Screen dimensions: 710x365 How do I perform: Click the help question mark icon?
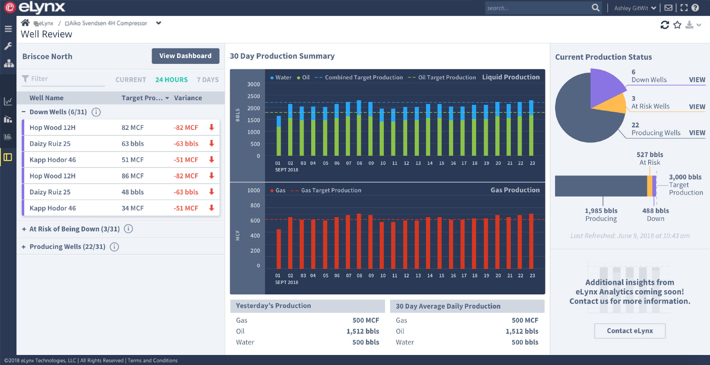[x=695, y=8]
